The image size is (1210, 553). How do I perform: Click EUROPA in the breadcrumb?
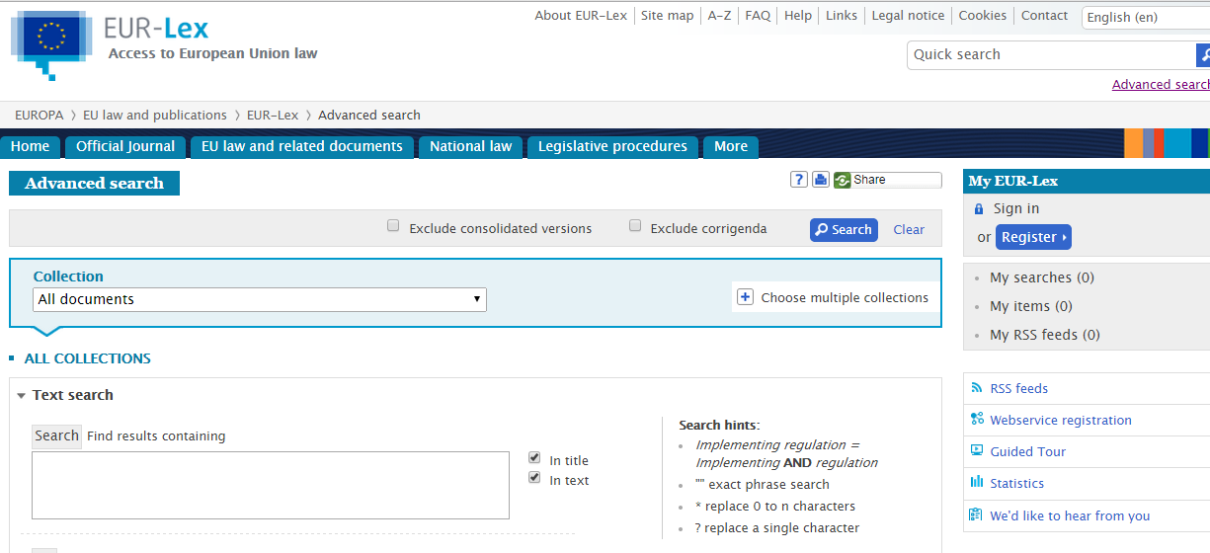pyautogui.click(x=40, y=116)
